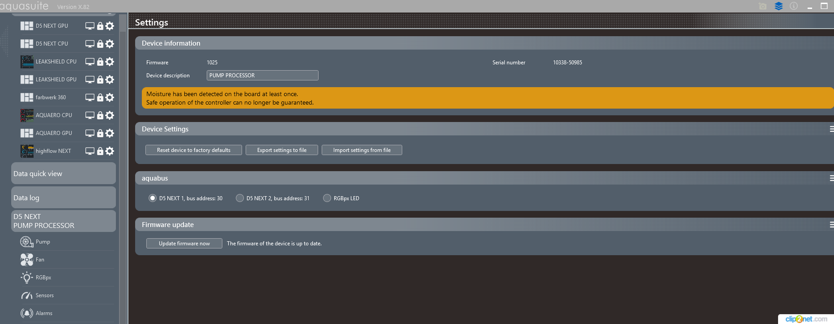Select the D5 NEXT CPU device page
Viewport: 834px width, 324px height.
coord(52,44)
